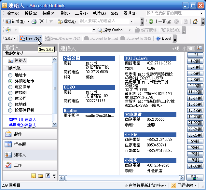Select the 詳細地址卡 view radio button
This screenshot has height=190, width=206.
click(x=10, y=81)
